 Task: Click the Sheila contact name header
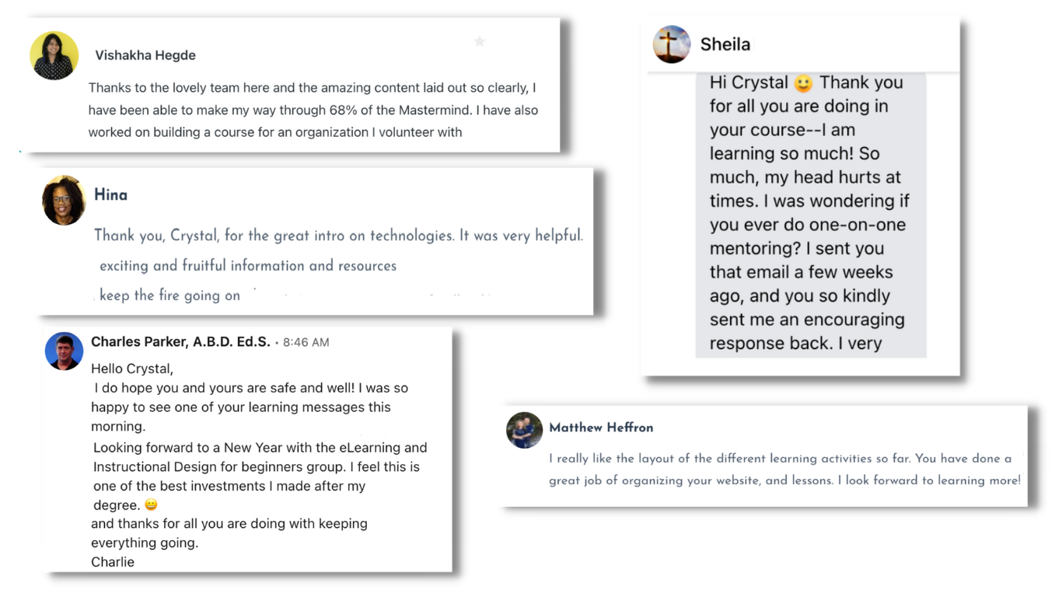[725, 44]
